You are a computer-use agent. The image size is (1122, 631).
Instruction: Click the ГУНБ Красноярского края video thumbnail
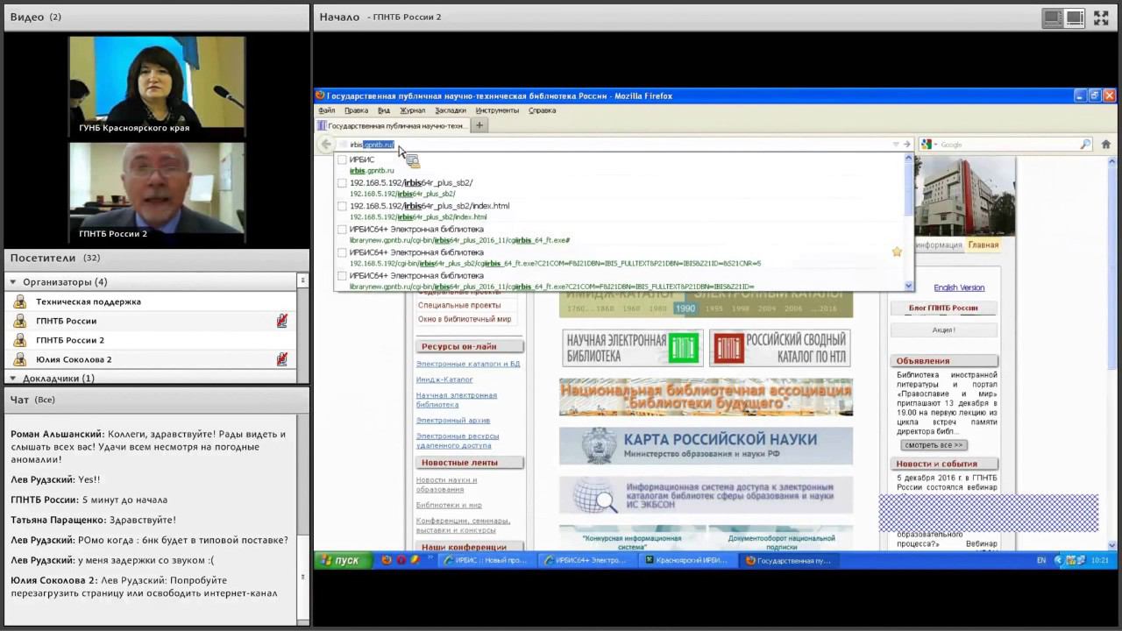(157, 86)
